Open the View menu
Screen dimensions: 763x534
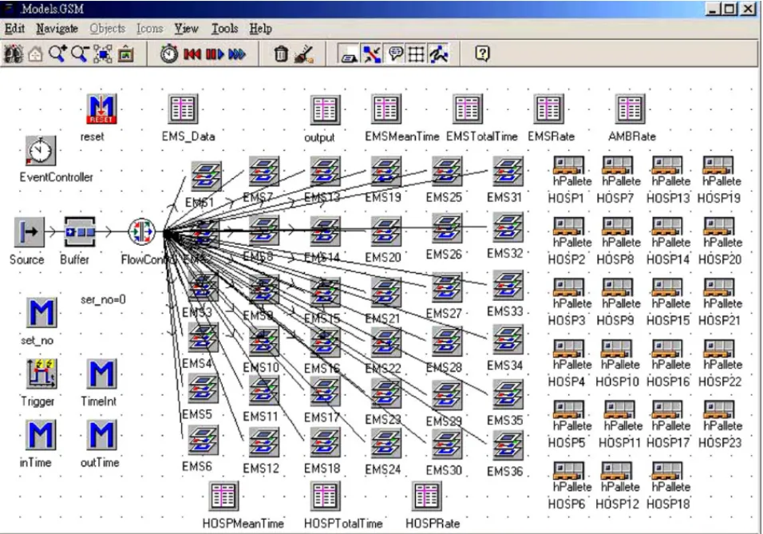point(187,29)
